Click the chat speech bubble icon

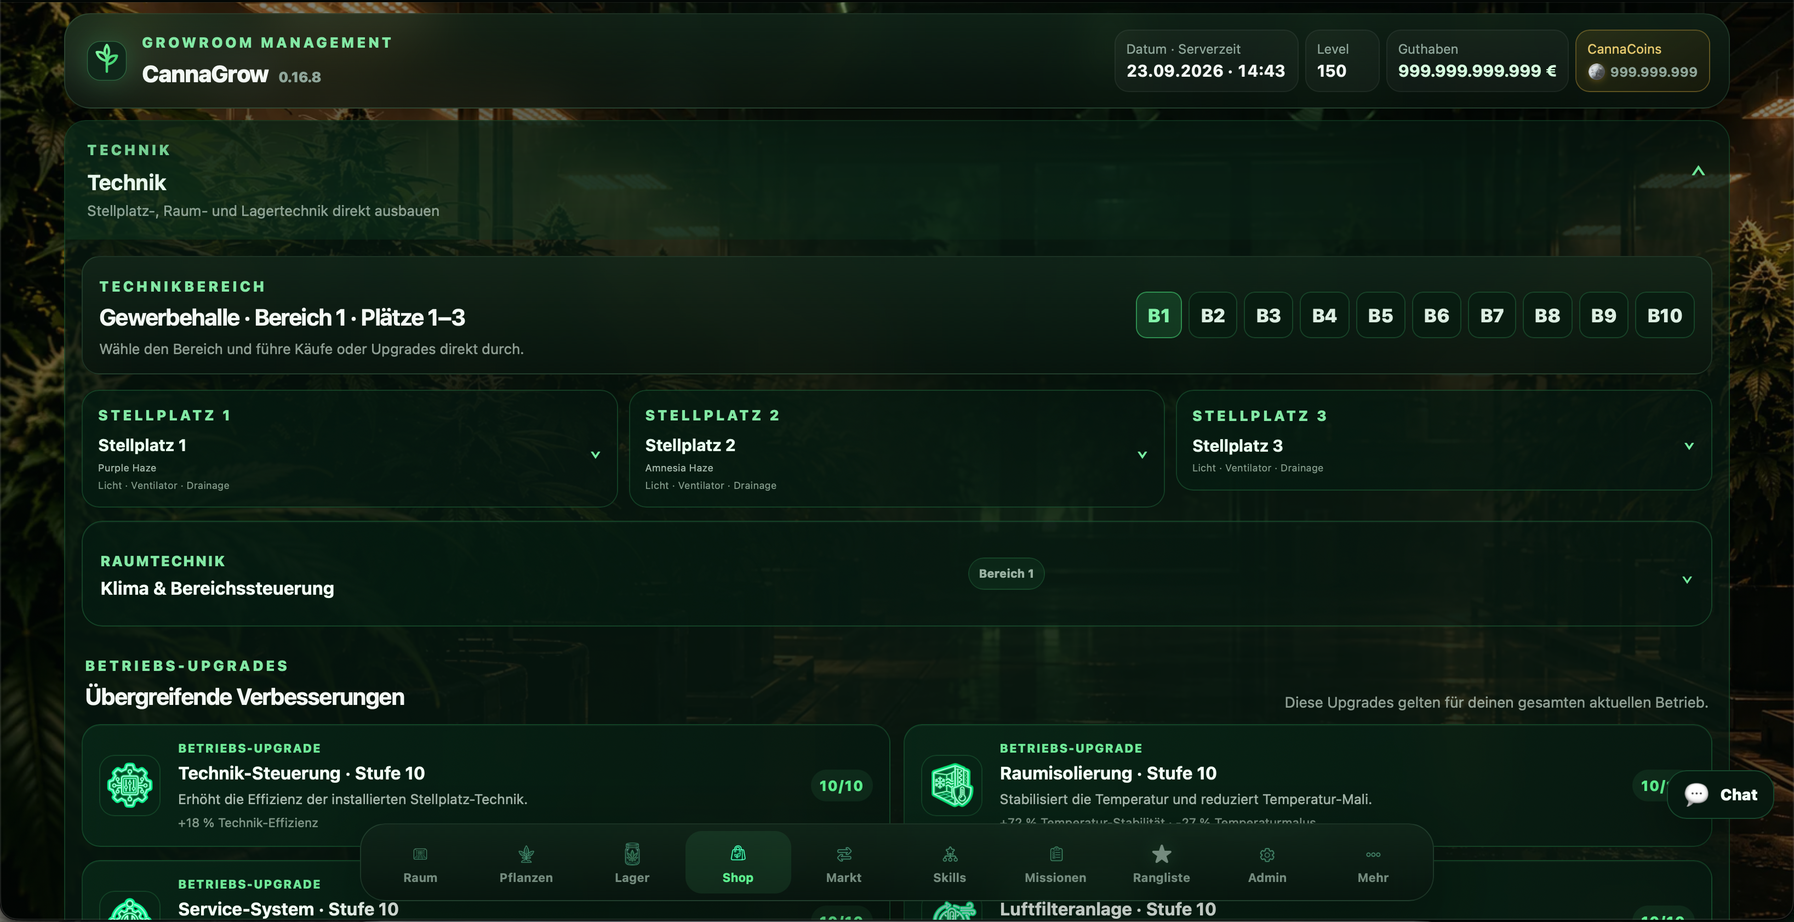point(1696,794)
